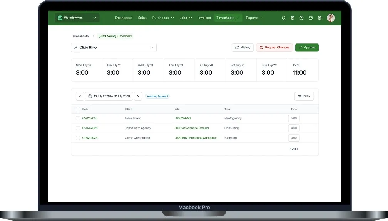Open date link 01-04-2026
This screenshot has height=221, width=388.
coord(90,128)
